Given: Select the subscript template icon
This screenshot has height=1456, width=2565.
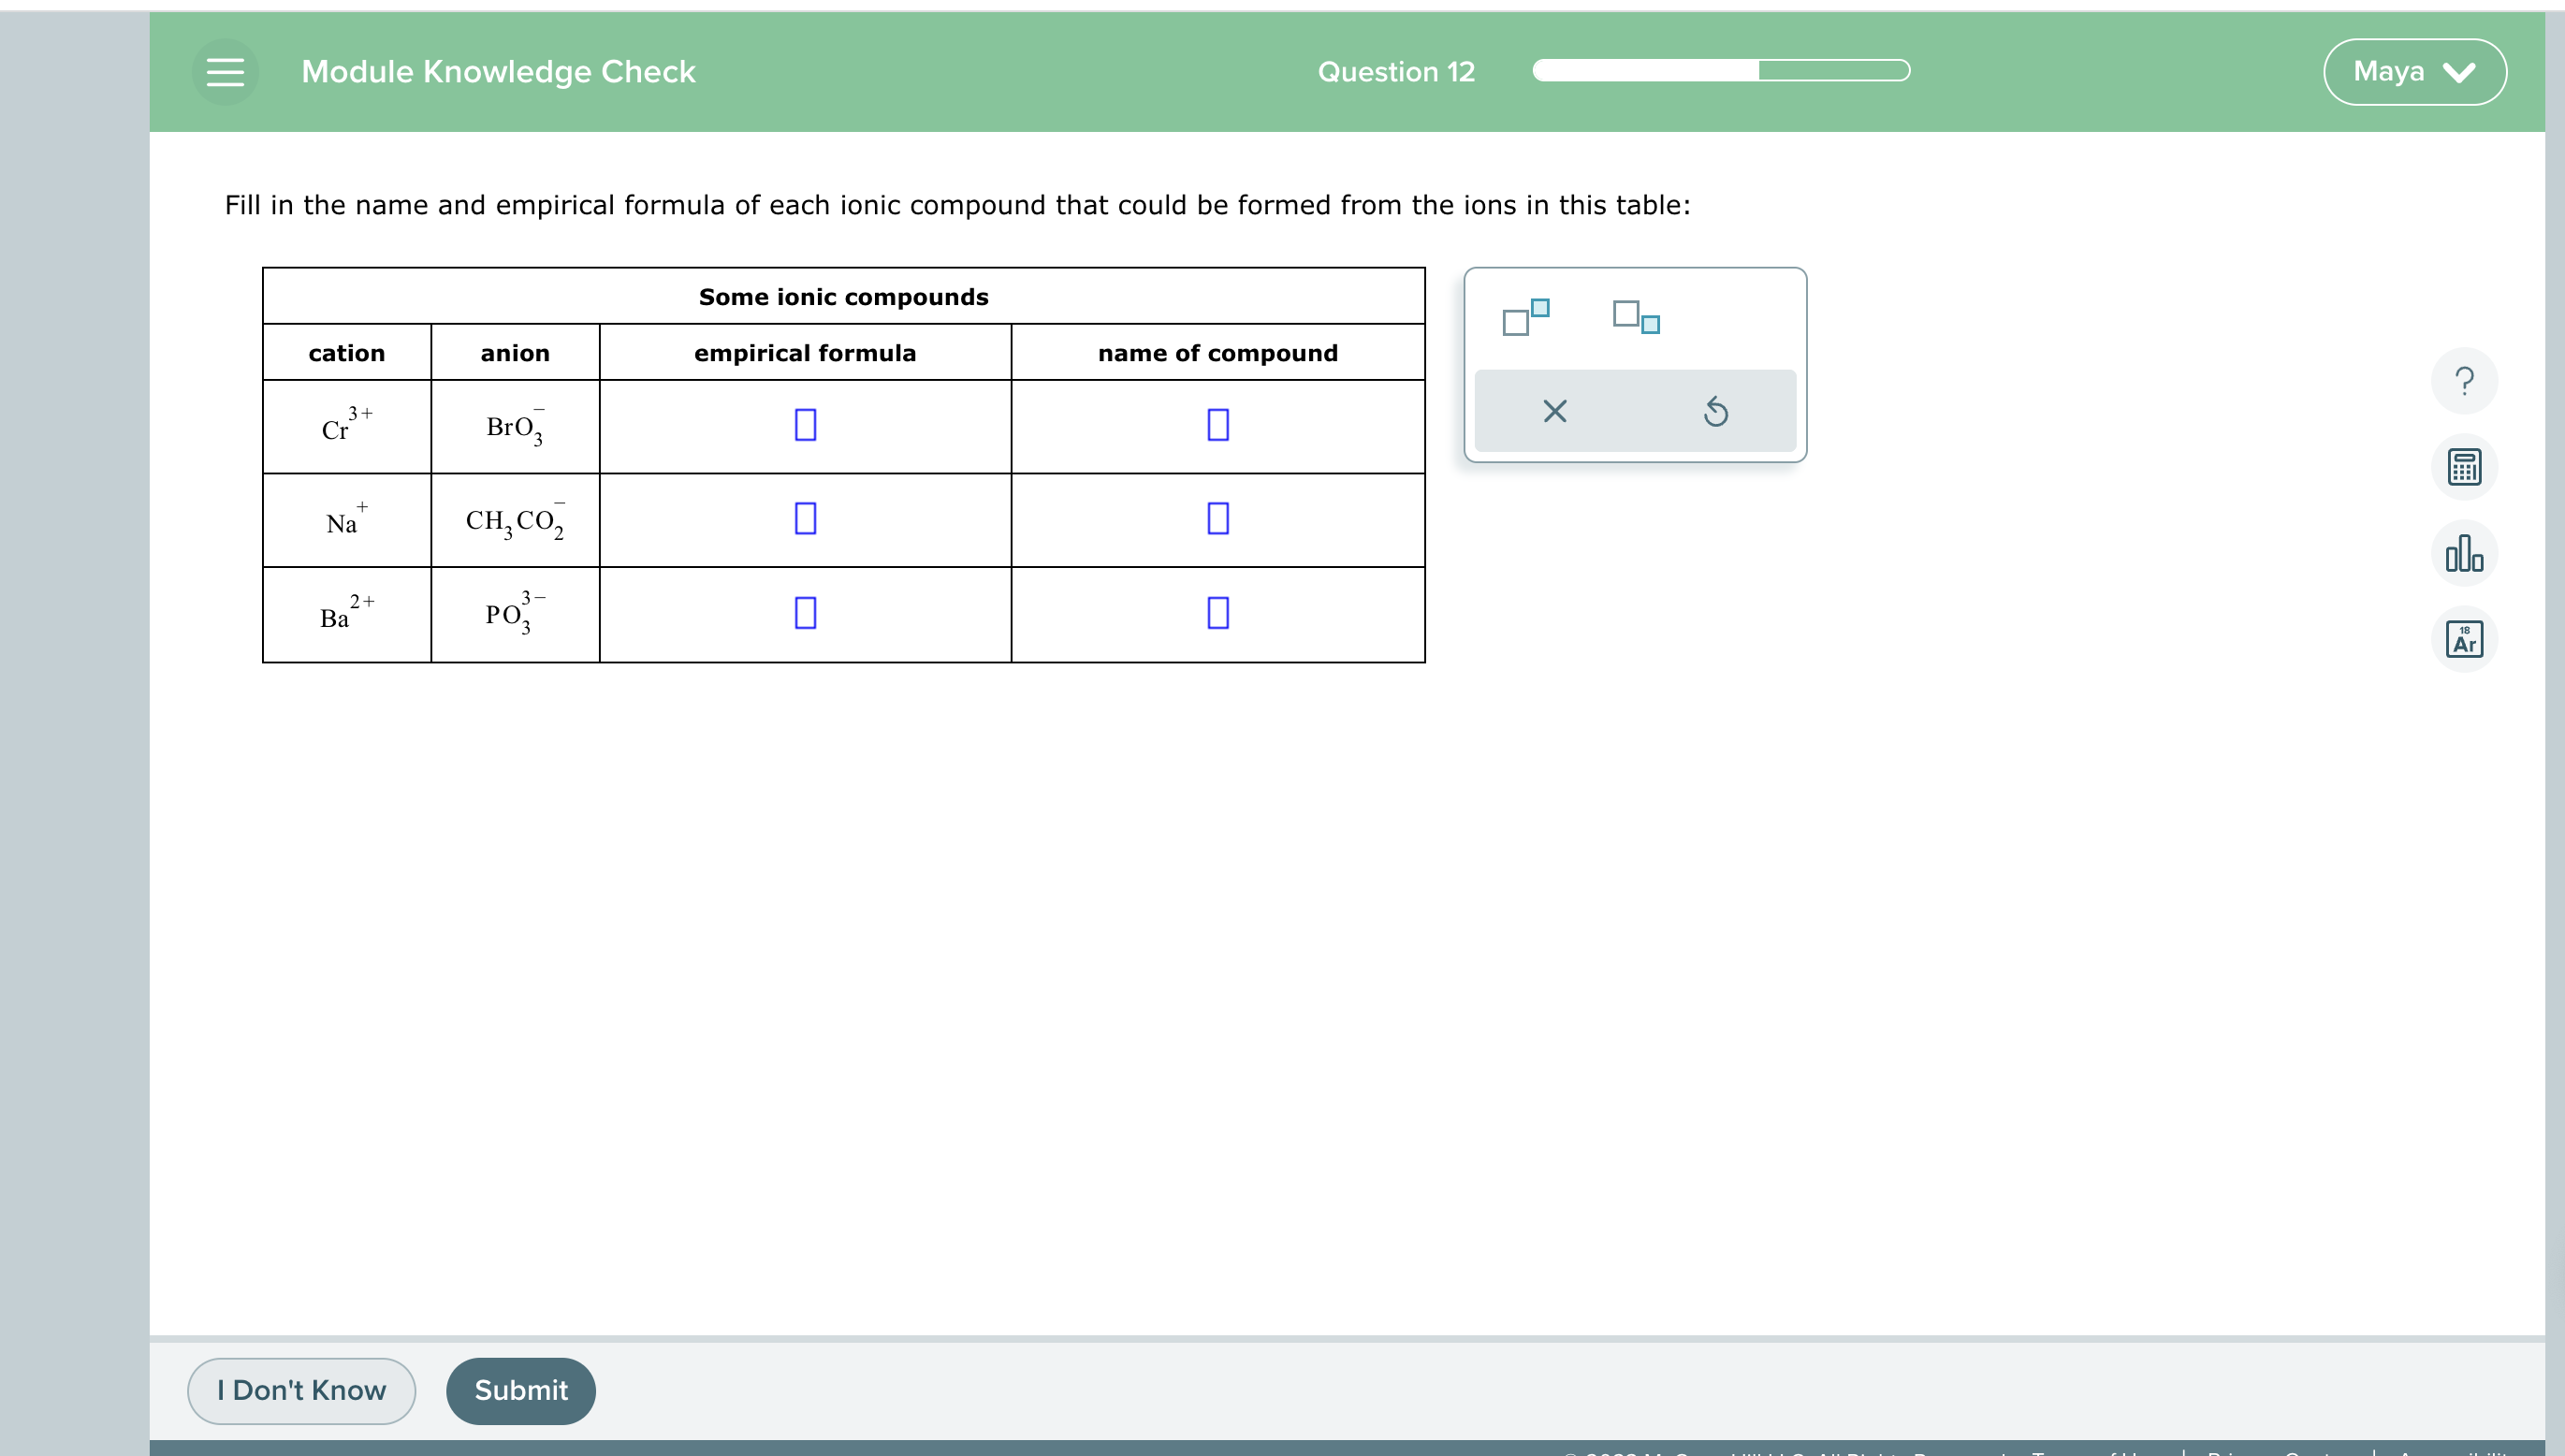Looking at the screenshot, I should point(1634,320).
